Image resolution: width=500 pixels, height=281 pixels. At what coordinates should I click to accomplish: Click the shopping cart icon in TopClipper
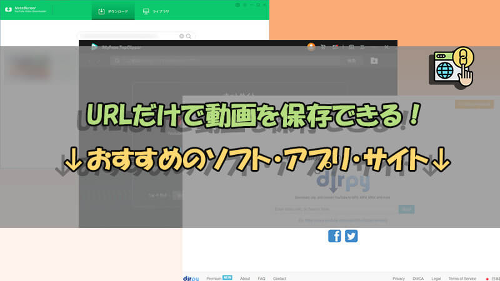tap(323, 47)
